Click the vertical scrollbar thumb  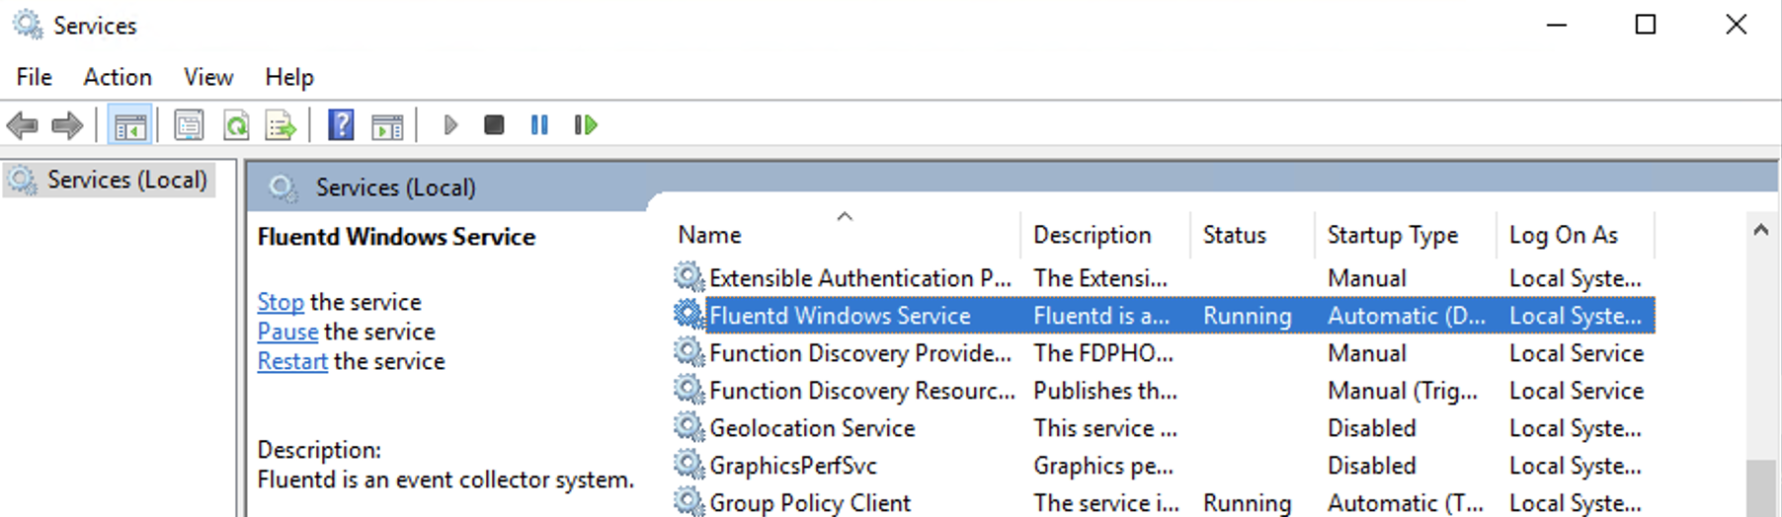(x=1760, y=488)
